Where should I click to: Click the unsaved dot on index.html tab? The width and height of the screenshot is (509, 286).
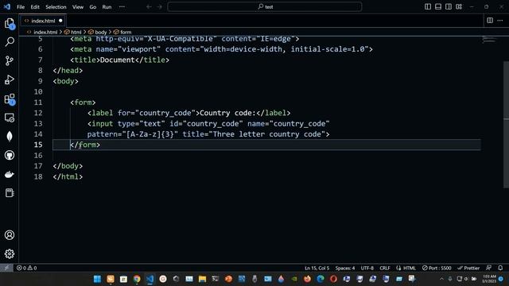[x=60, y=21]
